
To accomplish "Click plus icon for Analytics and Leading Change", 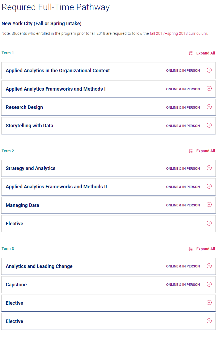I will (x=209, y=266).
